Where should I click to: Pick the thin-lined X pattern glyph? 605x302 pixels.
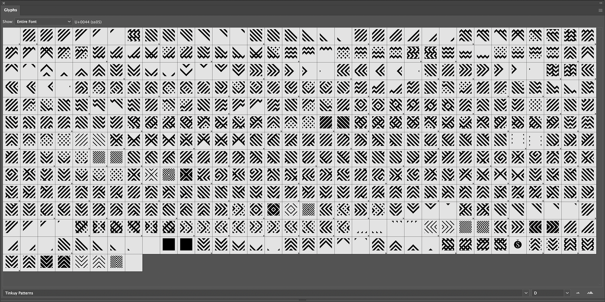[151, 175]
